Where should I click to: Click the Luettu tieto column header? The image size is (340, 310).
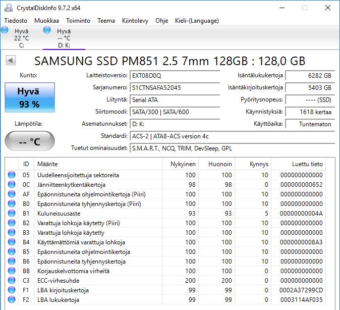click(307, 164)
